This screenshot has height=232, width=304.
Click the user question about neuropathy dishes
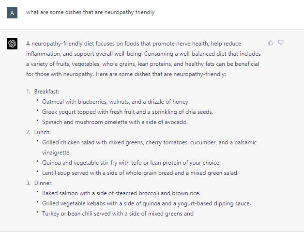pyautogui.click(x=91, y=13)
